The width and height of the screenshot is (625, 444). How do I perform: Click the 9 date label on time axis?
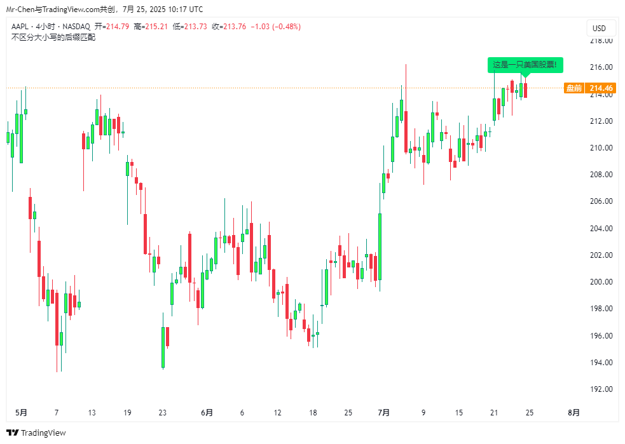click(x=423, y=412)
